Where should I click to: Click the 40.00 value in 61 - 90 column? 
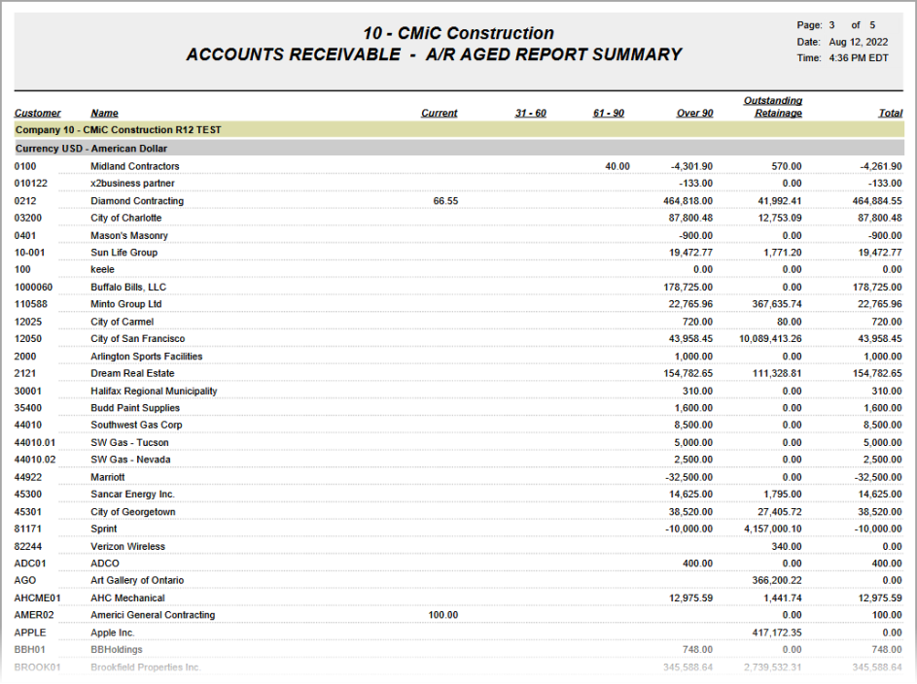617,166
